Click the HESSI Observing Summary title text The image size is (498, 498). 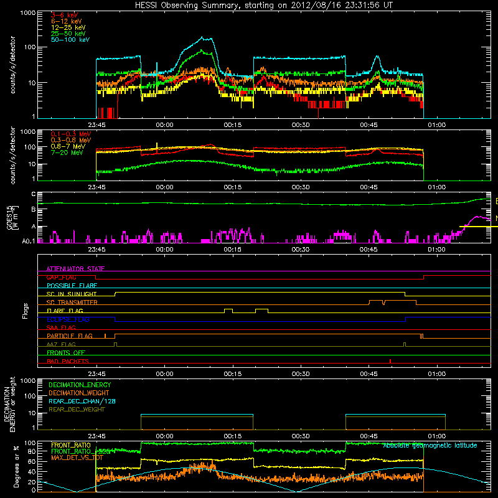point(263,5)
